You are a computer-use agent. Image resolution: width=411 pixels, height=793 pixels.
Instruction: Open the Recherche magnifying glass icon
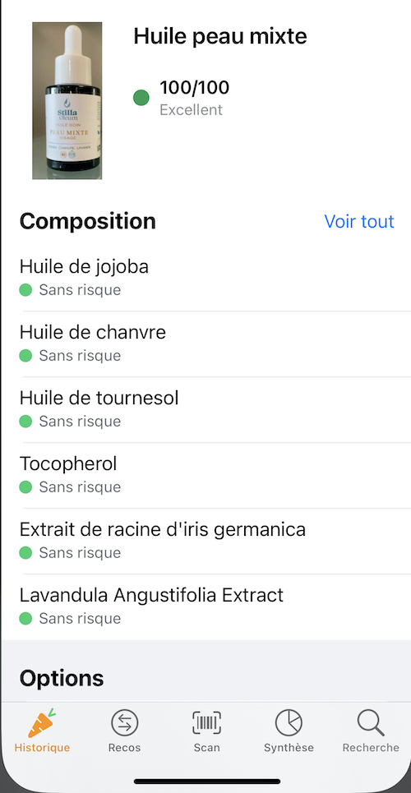click(x=371, y=723)
